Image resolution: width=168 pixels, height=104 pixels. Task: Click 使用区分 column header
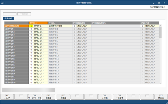point(38,23)
